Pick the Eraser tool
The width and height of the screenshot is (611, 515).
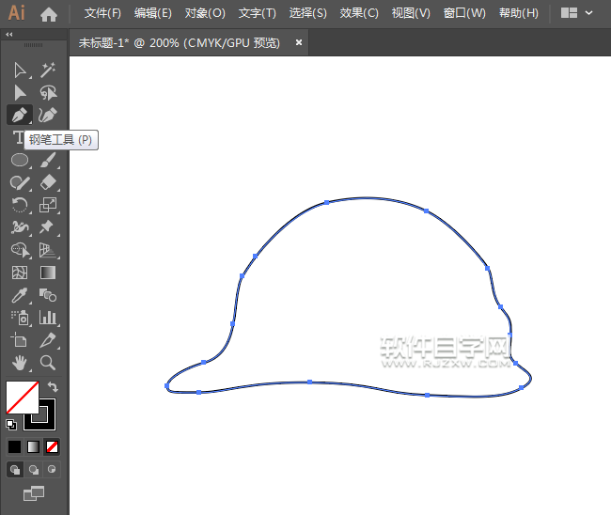point(49,182)
